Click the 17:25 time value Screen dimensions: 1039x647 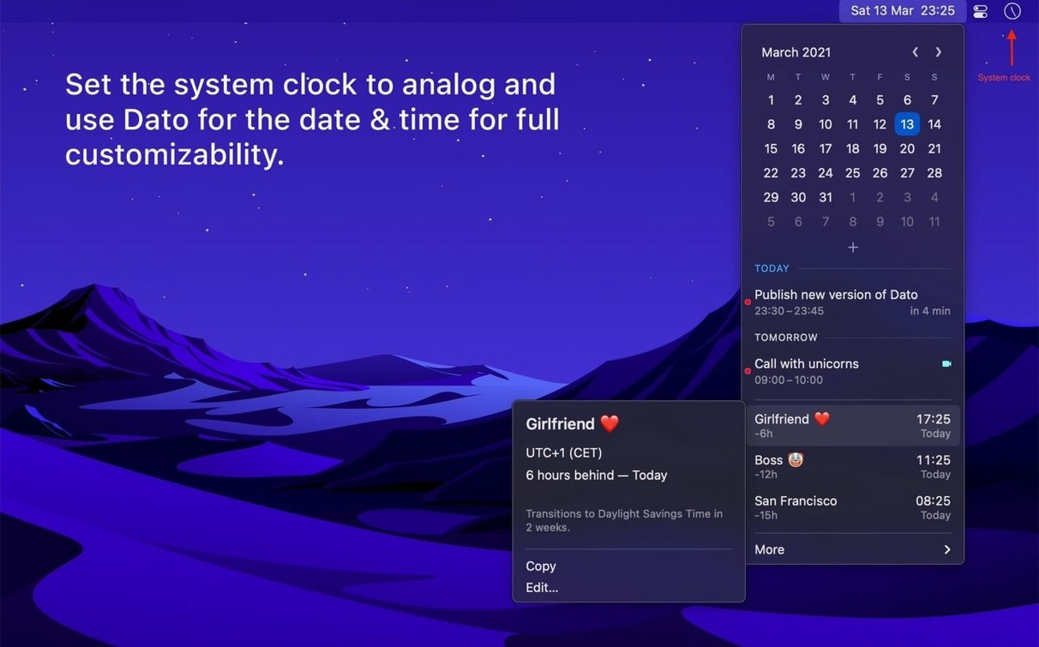pos(934,419)
